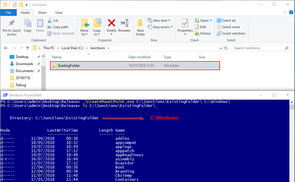
Task: Click Invert selection button
Action: point(231,33)
